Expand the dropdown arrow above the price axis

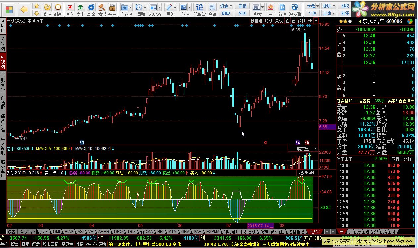316,21
